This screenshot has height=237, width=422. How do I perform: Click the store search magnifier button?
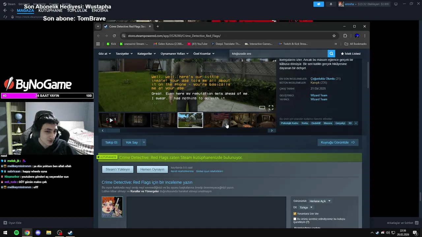(x=331, y=53)
